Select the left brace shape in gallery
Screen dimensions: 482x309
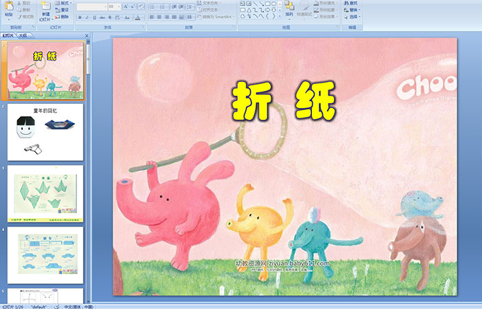coord(268,16)
